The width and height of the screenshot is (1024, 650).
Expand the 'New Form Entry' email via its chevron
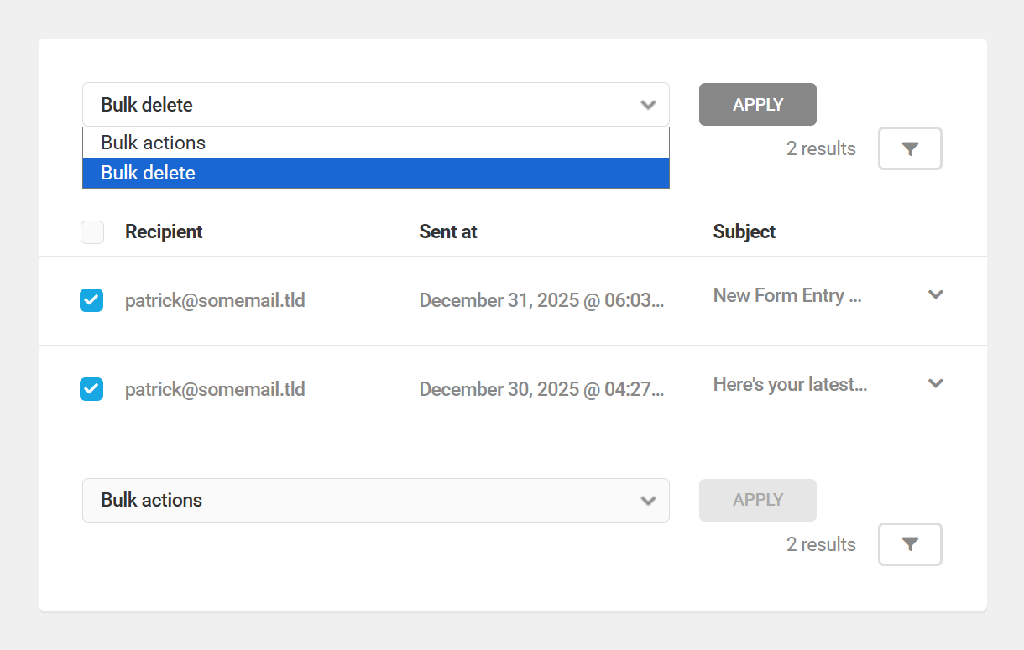[x=935, y=294]
